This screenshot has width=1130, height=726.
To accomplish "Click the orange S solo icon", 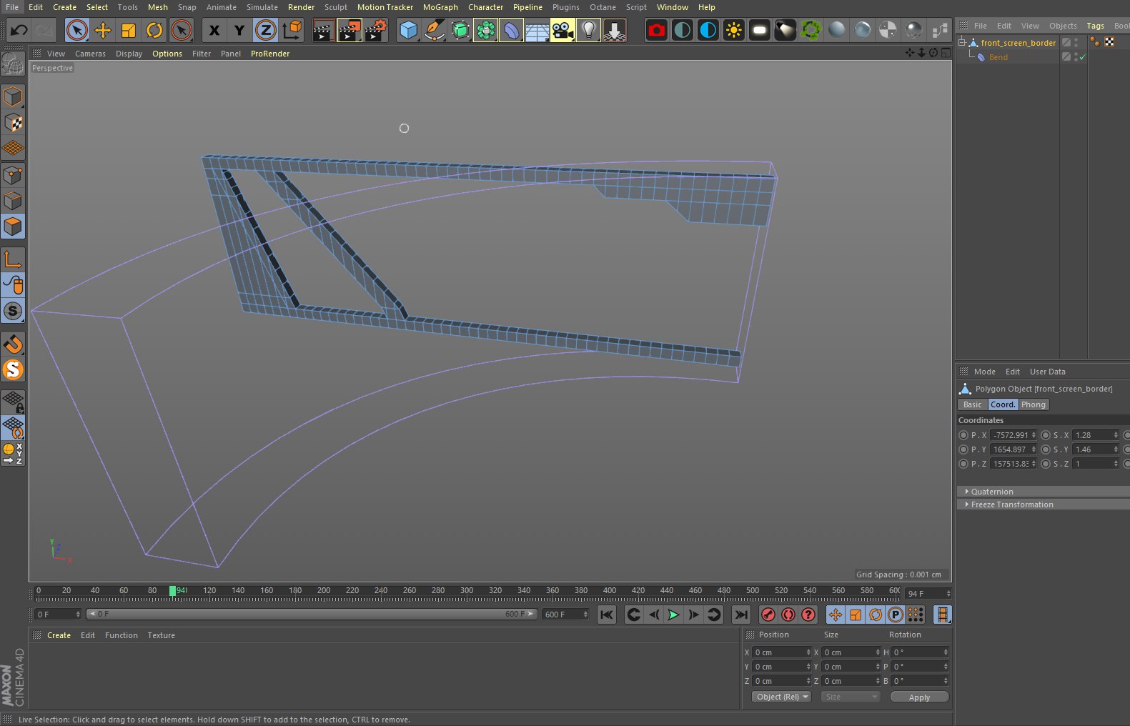I will pyautogui.click(x=13, y=370).
